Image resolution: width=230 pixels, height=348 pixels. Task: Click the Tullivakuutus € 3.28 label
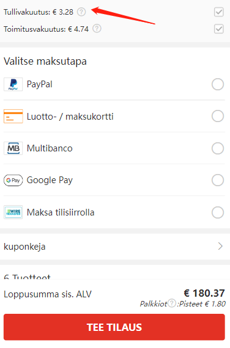tap(39, 12)
